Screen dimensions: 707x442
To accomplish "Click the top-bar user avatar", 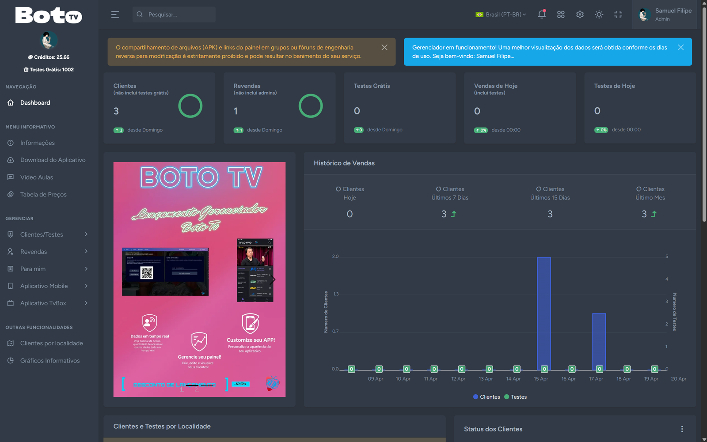I will click(644, 15).
